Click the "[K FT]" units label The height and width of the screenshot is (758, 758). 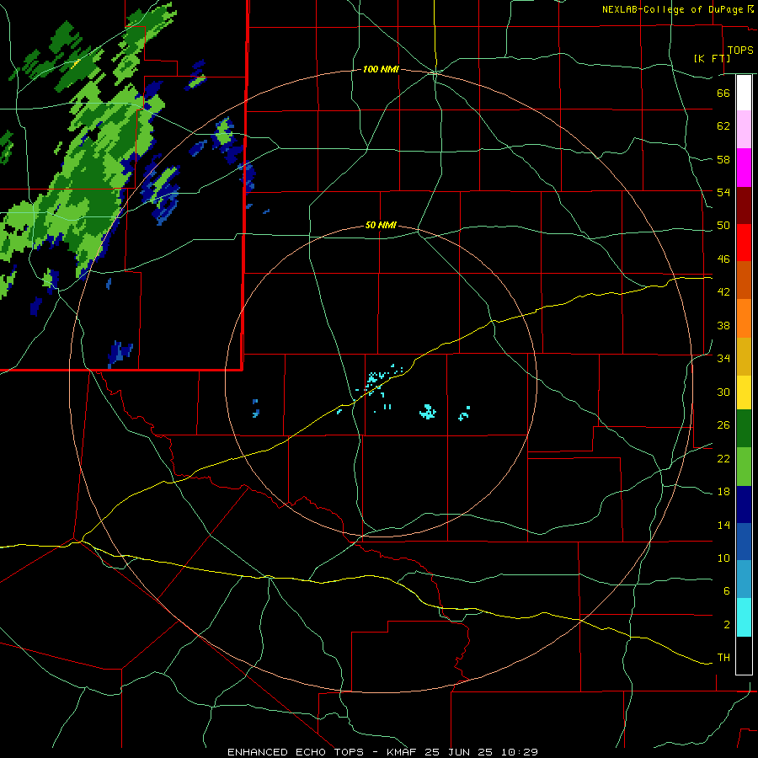[712, 58]
